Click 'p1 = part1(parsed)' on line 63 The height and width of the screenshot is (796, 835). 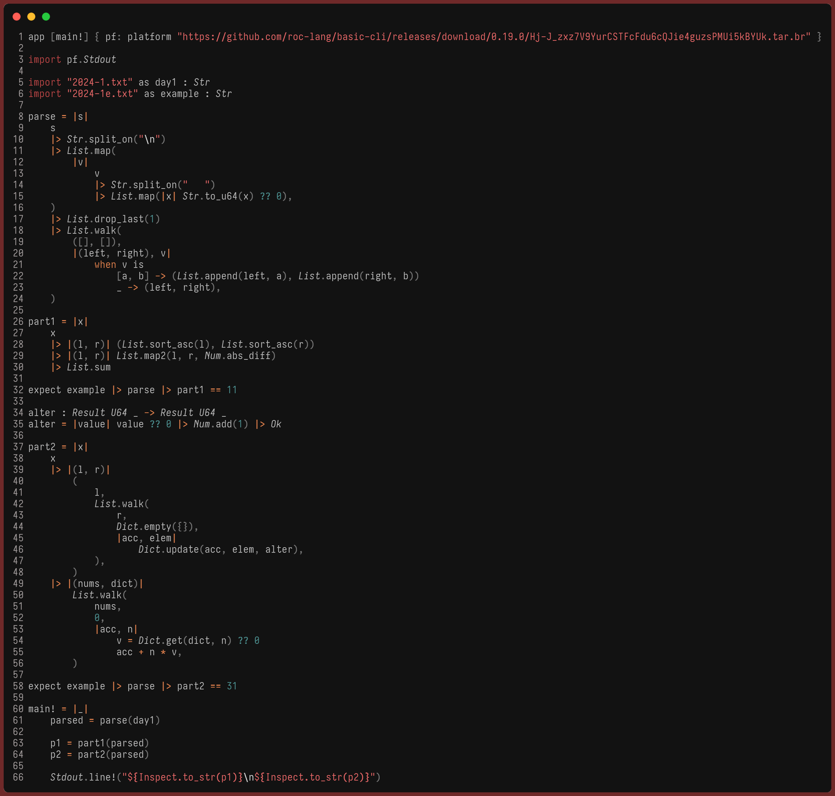(x=100, y=743)
